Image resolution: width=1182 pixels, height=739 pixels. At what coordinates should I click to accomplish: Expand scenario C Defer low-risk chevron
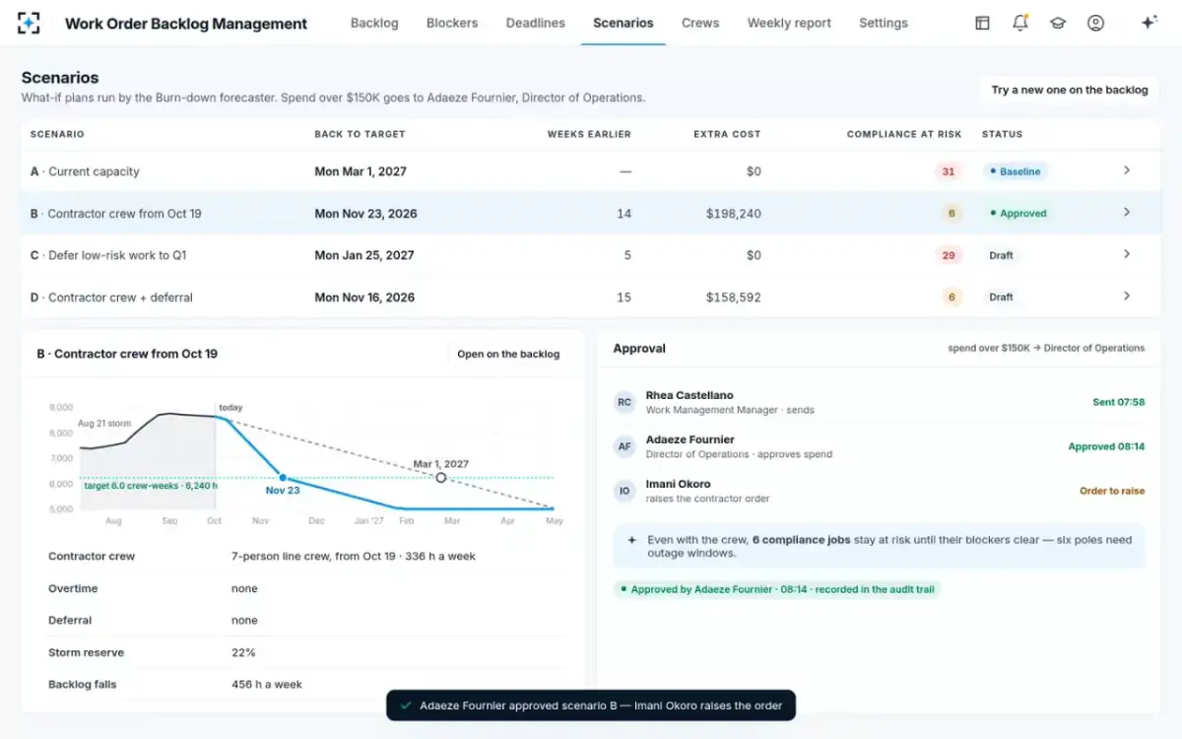click(x=1127, y=254)
